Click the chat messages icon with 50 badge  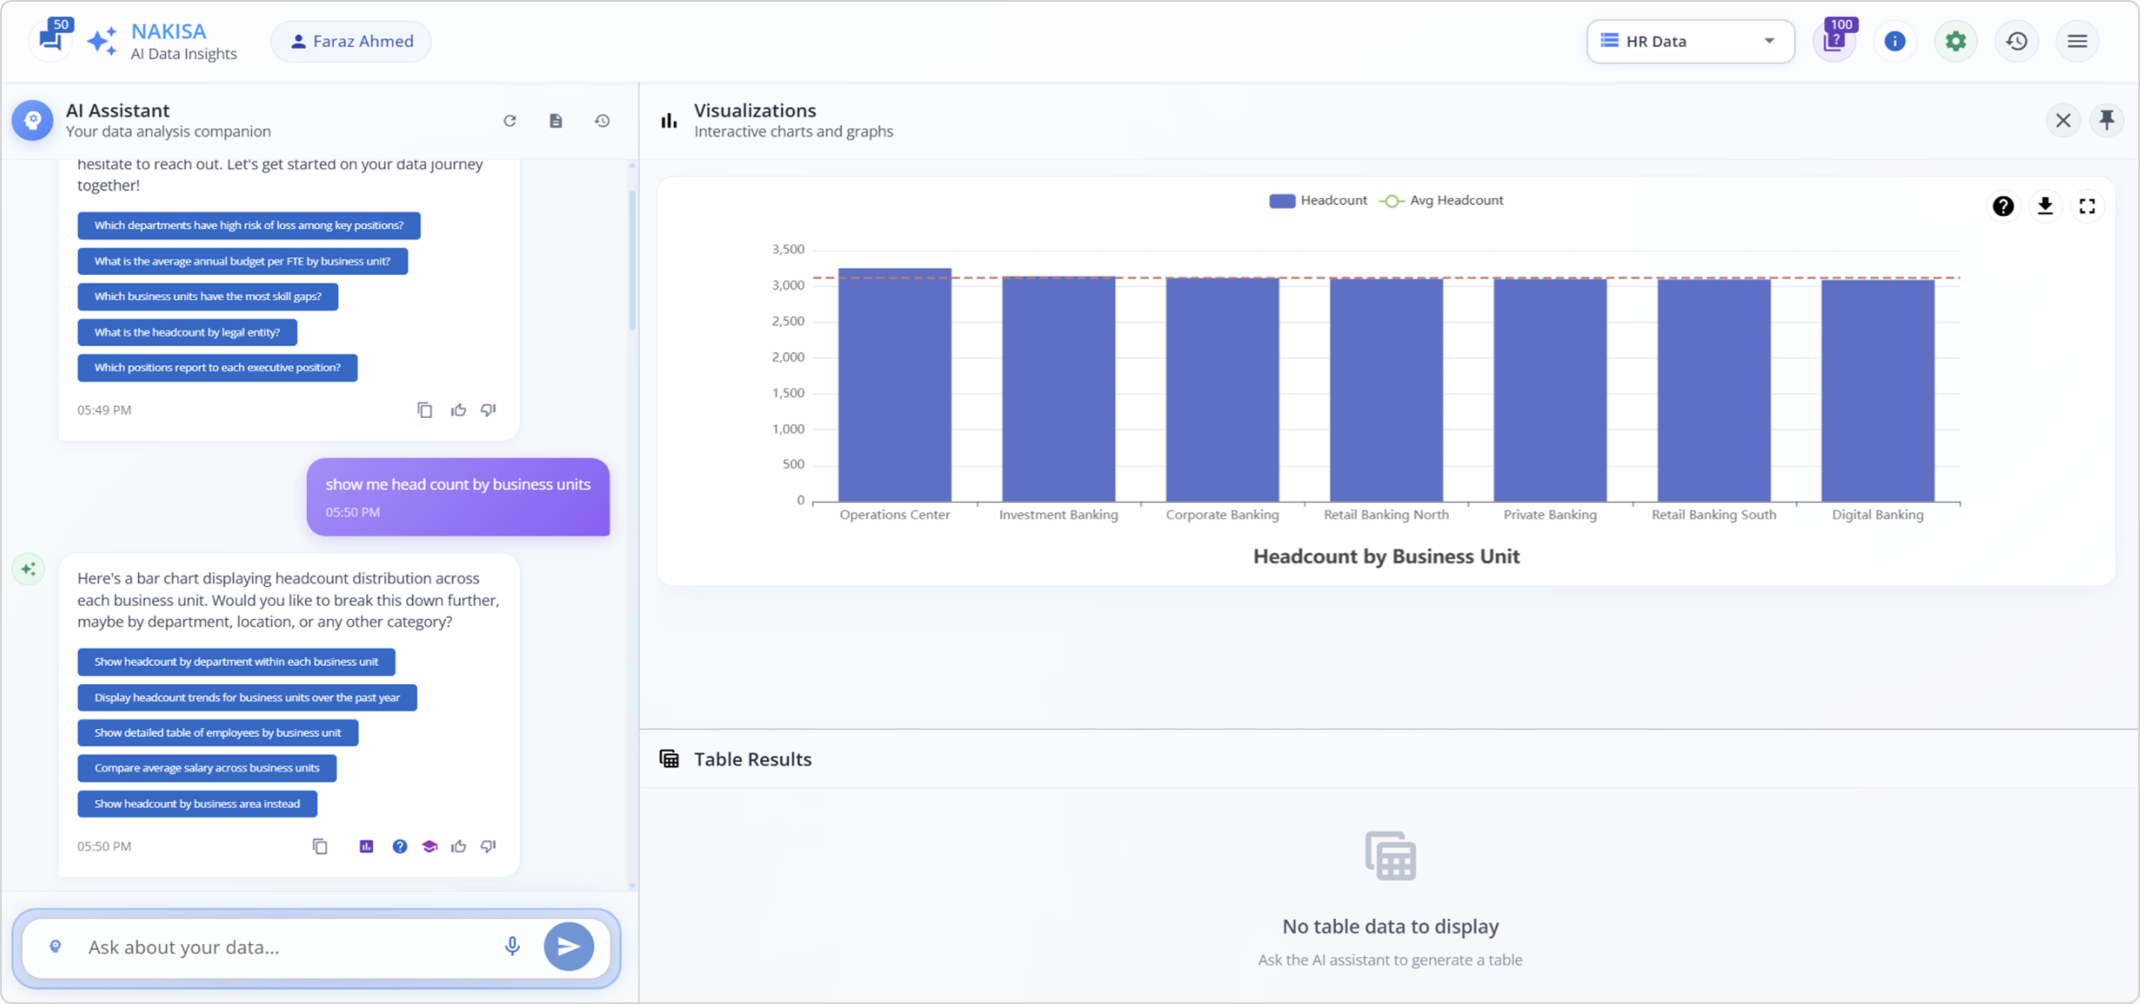(x=51, y=40)
